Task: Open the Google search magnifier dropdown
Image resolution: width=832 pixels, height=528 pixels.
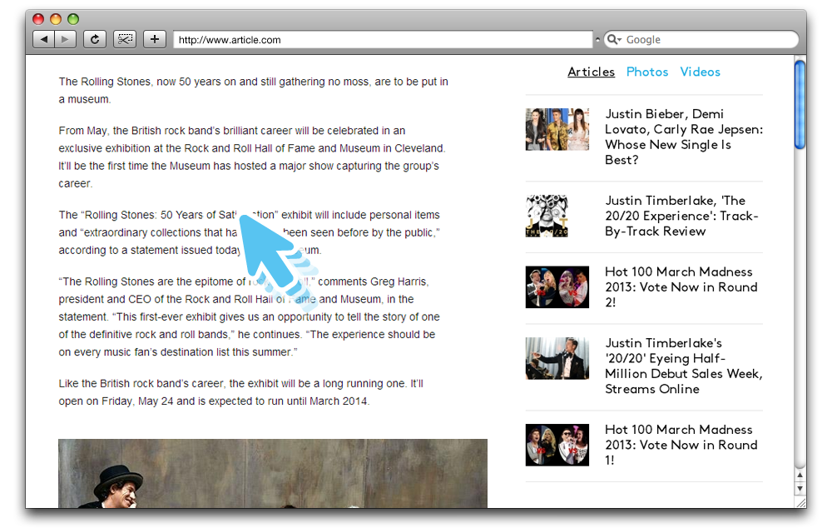Action: tap(614, 39)
